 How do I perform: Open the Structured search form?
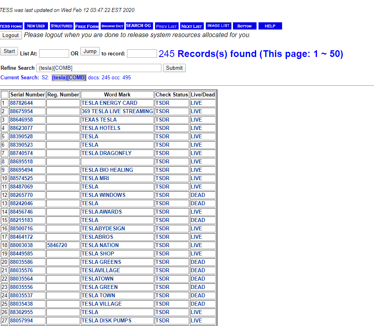61,26
